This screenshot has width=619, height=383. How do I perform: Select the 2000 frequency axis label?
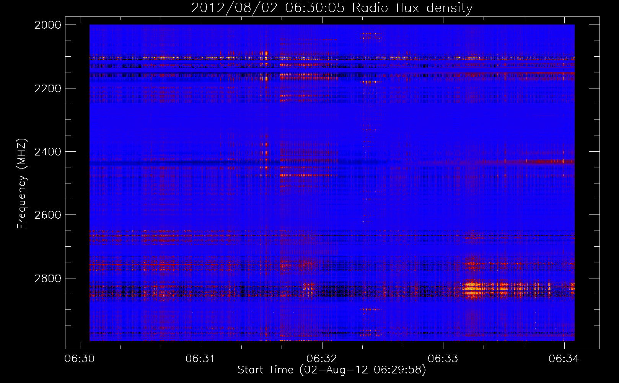pyautogui.click(x=48, y=25)
